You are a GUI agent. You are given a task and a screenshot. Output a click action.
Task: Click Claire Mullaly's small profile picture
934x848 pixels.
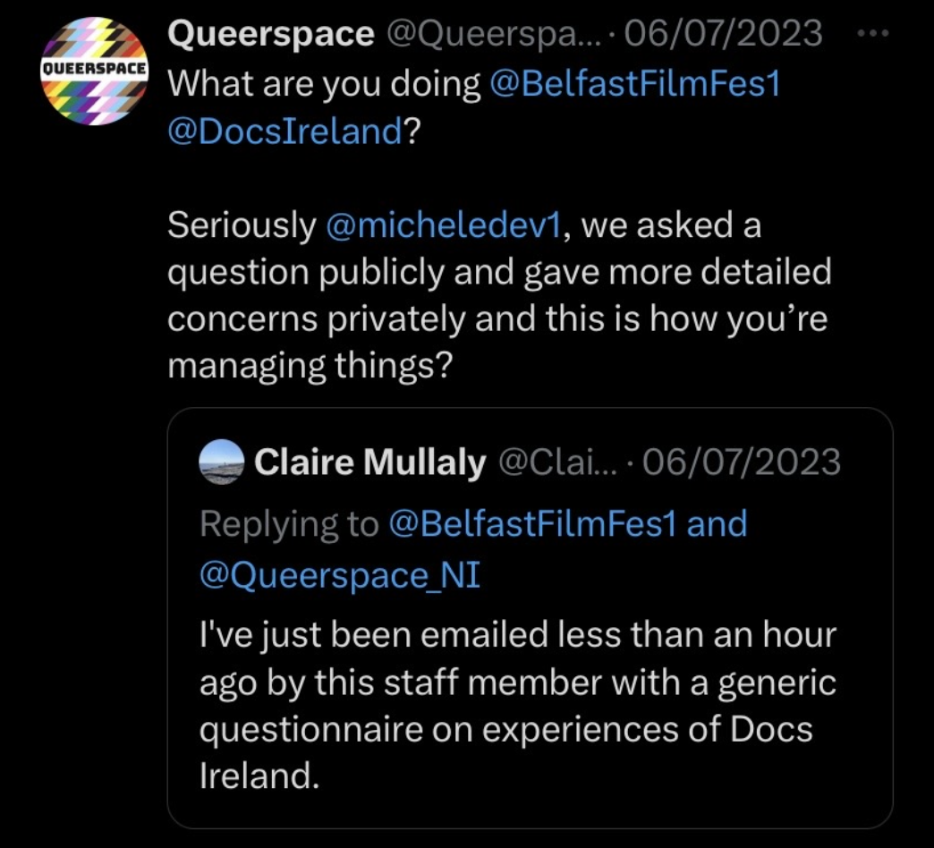(x=221, y=462)
